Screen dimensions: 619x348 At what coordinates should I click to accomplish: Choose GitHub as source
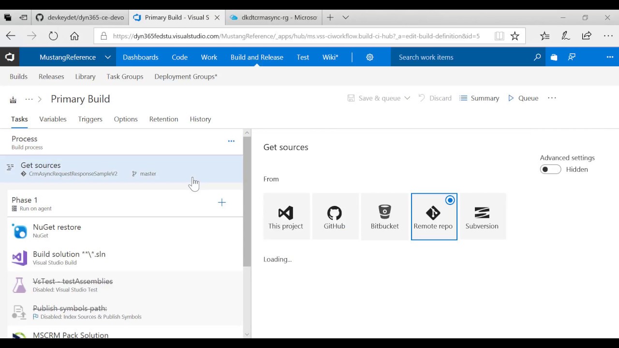335,217
